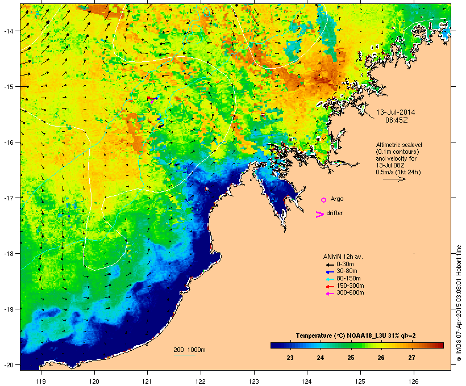Image resolution: width=466 pixels, height=386 pixels.
Task: Click the magenta drifter legend symbol
Action: pos(320,215)
